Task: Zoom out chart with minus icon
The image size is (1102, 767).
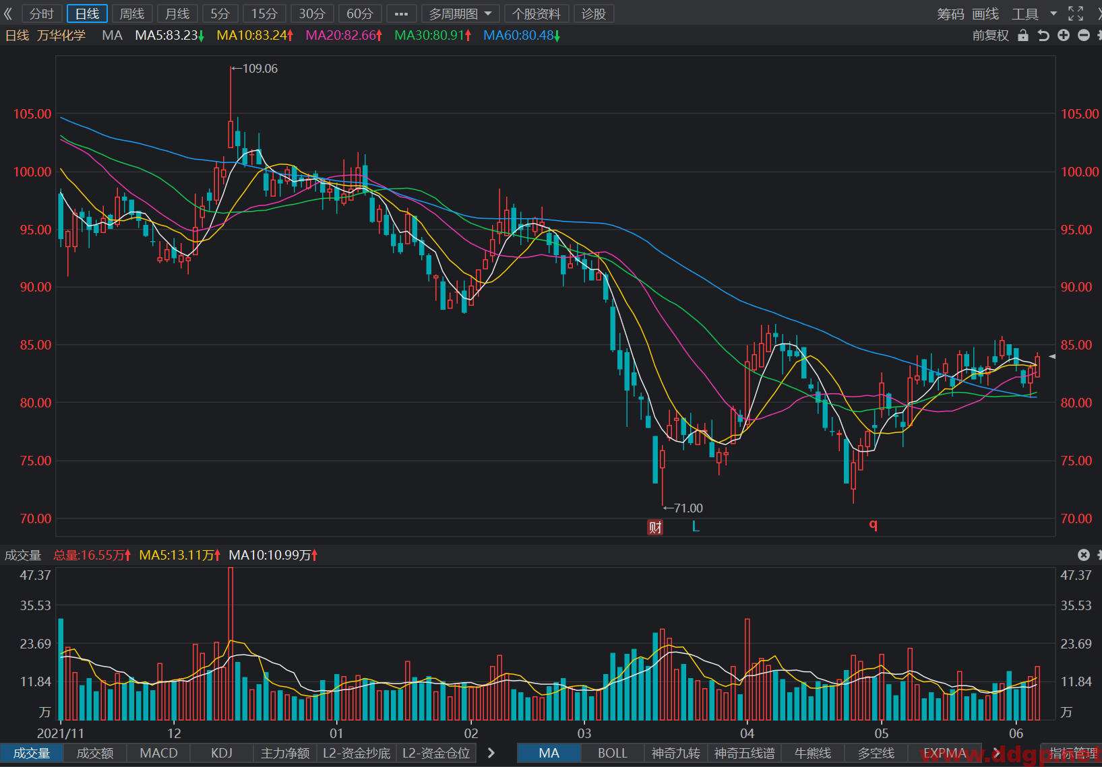Action: (x=1084, y=35)
